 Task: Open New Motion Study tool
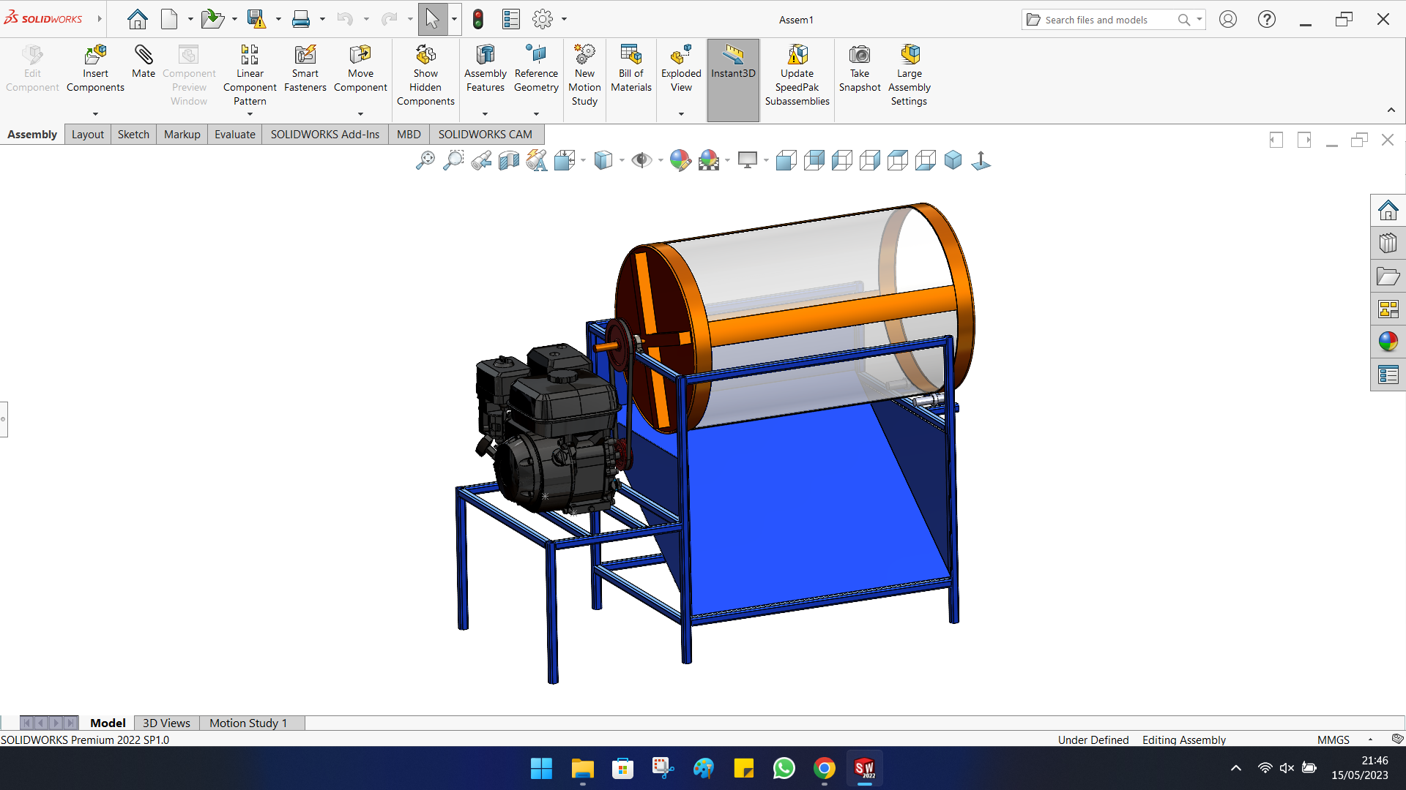584,56
